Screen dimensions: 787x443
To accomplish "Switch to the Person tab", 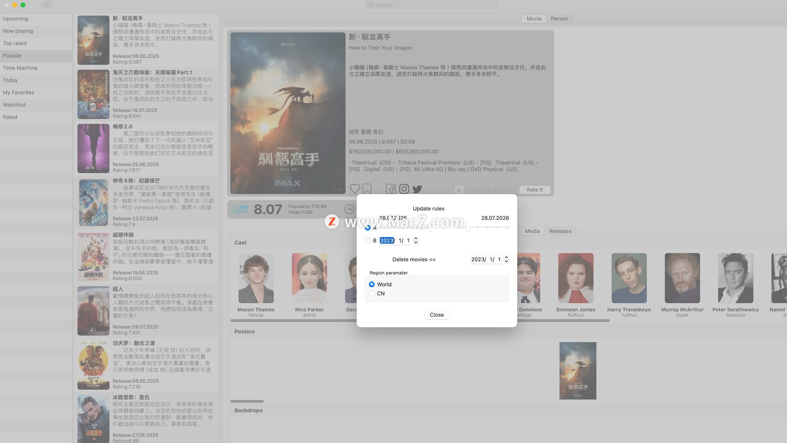I will 559,18.
